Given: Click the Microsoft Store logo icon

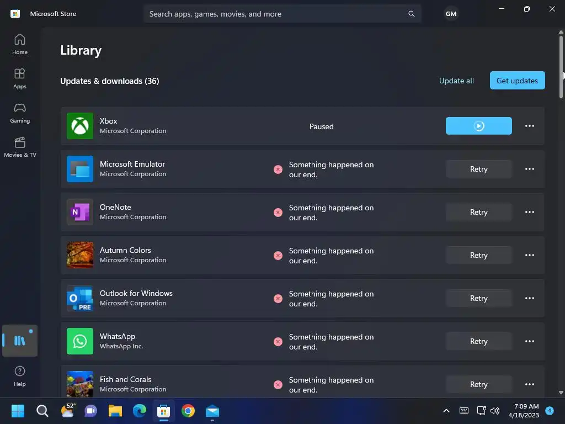Looking at the screenshot, I should 15,14.
